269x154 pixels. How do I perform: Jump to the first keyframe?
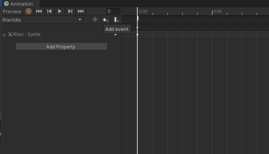tap(39, 11)
